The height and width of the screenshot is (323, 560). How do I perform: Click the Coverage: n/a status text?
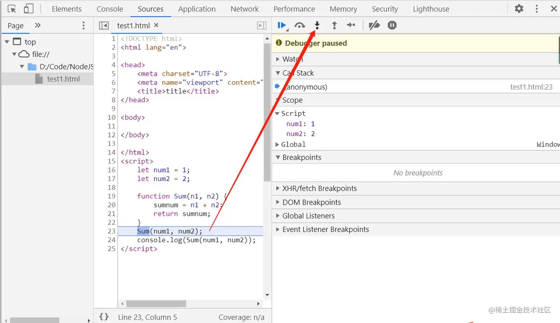(x=241, y=317)
